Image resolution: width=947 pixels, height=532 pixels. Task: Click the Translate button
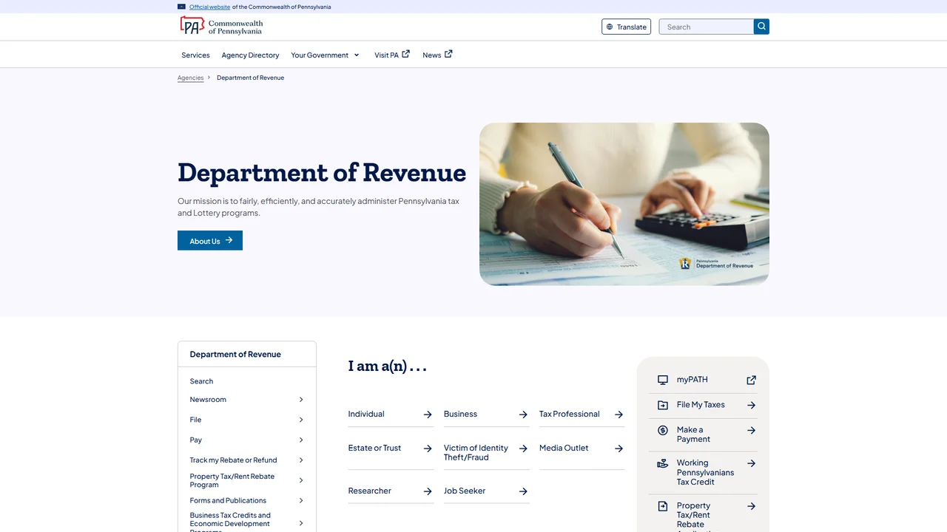pos(626,27)
